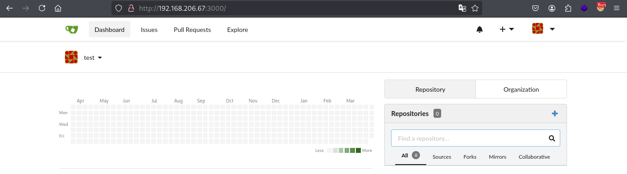
Task: Click the translate page icon in address bar
Action: [462, 8]
